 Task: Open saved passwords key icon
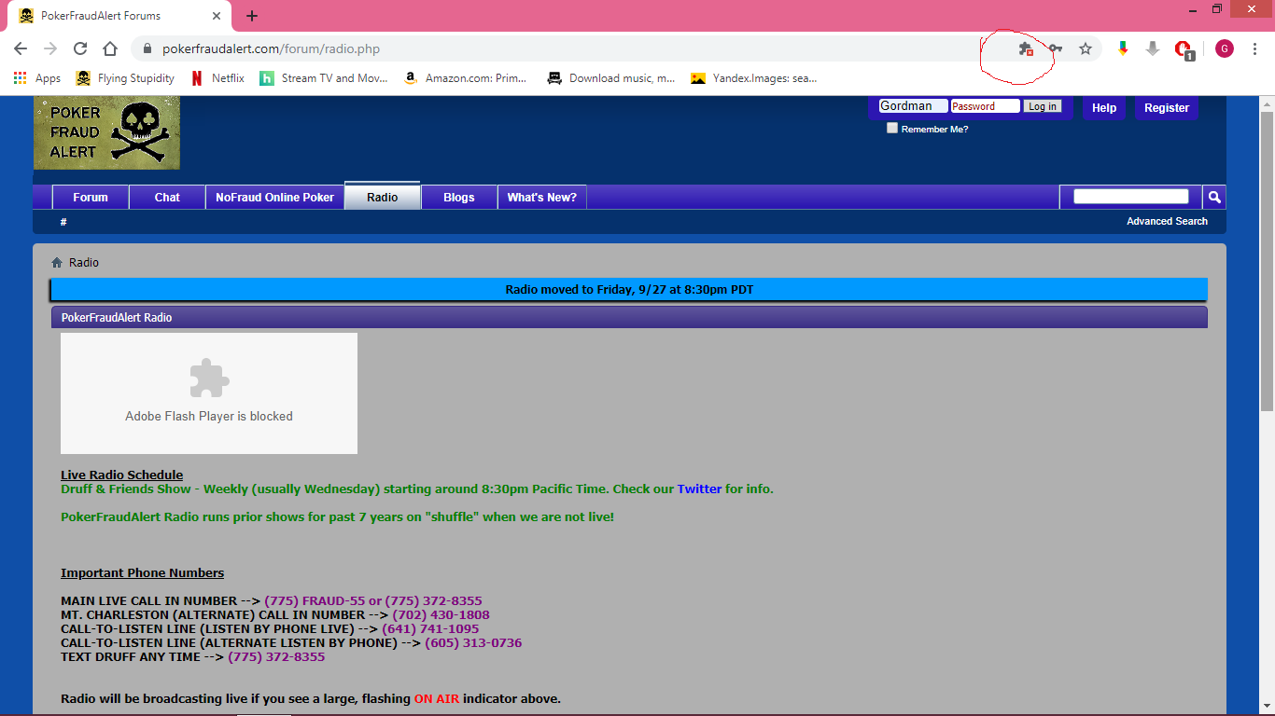1056,48
